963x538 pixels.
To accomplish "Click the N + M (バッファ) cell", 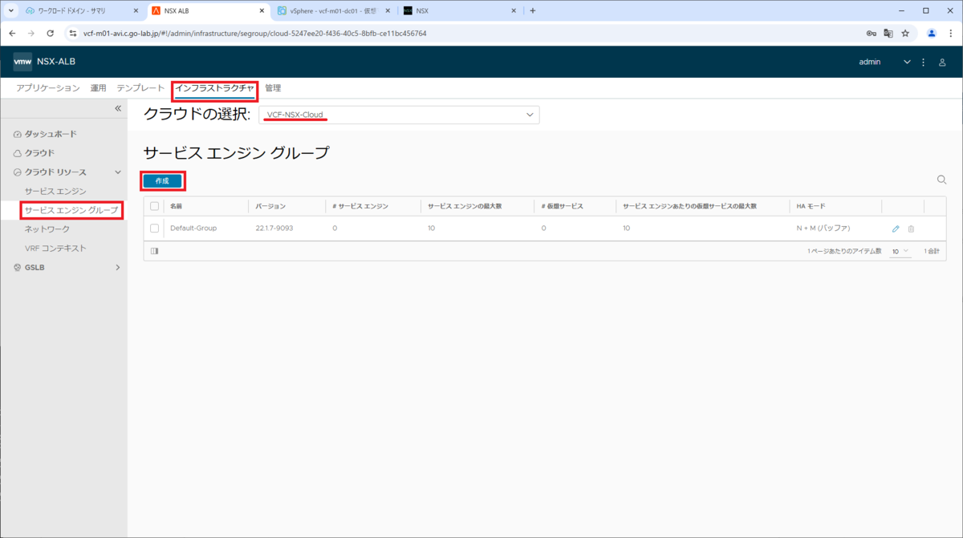I will coord(823,229).
